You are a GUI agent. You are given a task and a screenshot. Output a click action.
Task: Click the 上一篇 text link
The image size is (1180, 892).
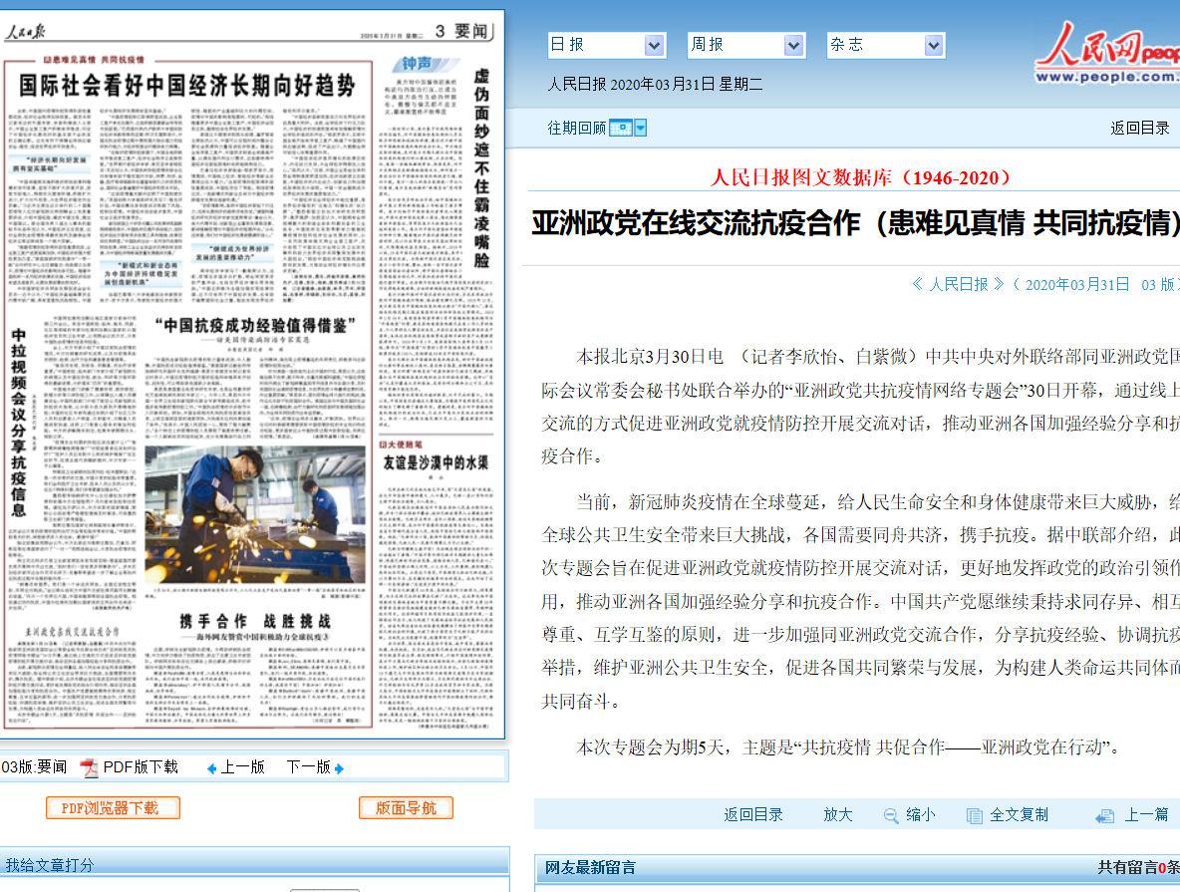tap(1146, 814)
